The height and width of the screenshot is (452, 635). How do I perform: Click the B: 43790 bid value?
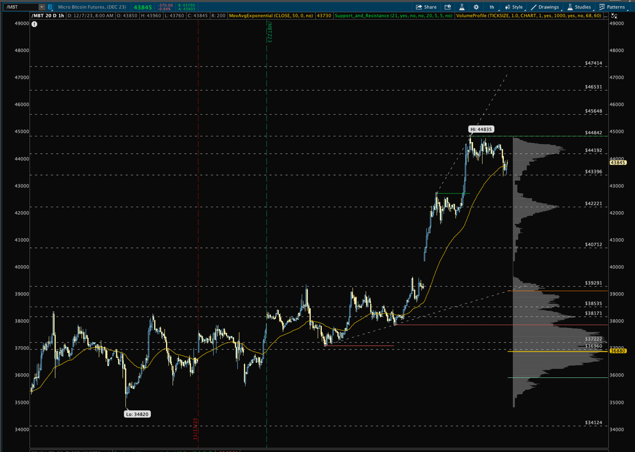188,5
